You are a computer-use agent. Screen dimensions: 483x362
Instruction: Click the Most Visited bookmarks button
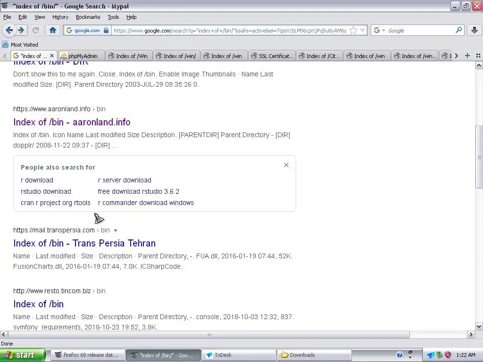[20, 45]
